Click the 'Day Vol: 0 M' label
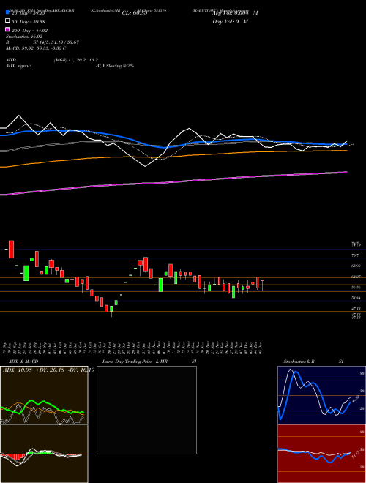The height and width of the screenshot is (483, 366). click(x=230, y=21)
